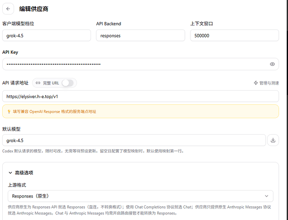
Task: Click the 客户端模型档位 field
Action: (46, 36)
